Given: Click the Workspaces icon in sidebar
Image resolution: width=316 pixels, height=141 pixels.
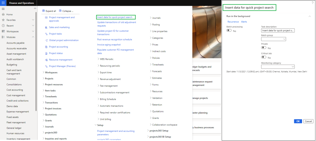Looking at the screenshot, I should [3, 32].
